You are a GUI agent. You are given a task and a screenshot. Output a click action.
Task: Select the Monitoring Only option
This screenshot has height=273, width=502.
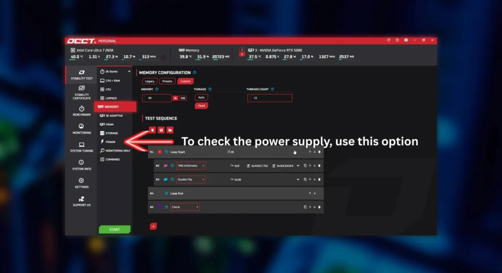[115, 151]
